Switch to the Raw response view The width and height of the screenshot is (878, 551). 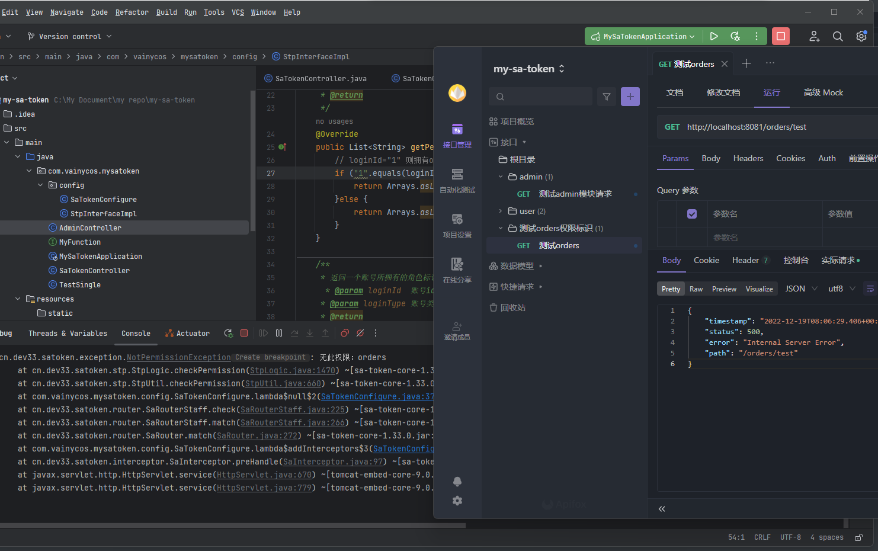(x=696, y=289)
